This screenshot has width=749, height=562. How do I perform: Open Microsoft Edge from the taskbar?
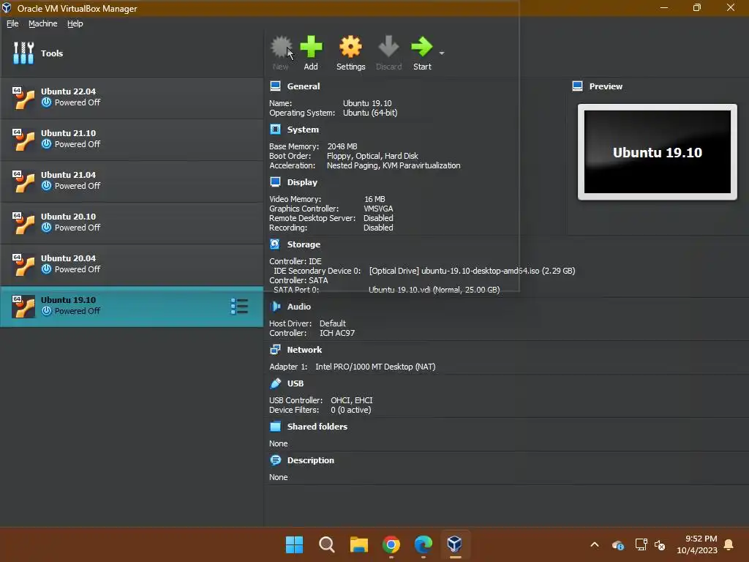coord(424,544)
